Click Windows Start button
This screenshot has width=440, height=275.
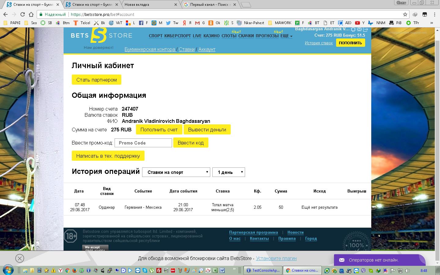pyautogui.click(x=8, y=270)
